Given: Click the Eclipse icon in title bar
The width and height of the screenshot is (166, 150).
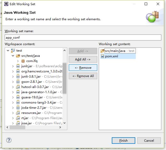Looking at the screenshot, I should (x=6, y=4).
